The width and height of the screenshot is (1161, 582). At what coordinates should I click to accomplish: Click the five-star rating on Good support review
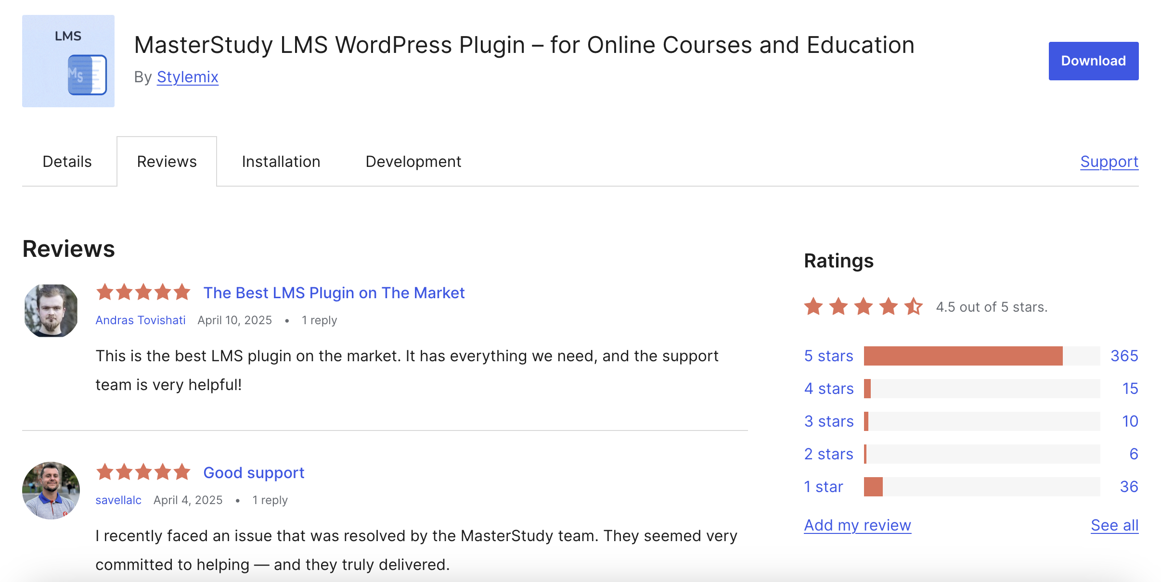[x=143, y=472]
